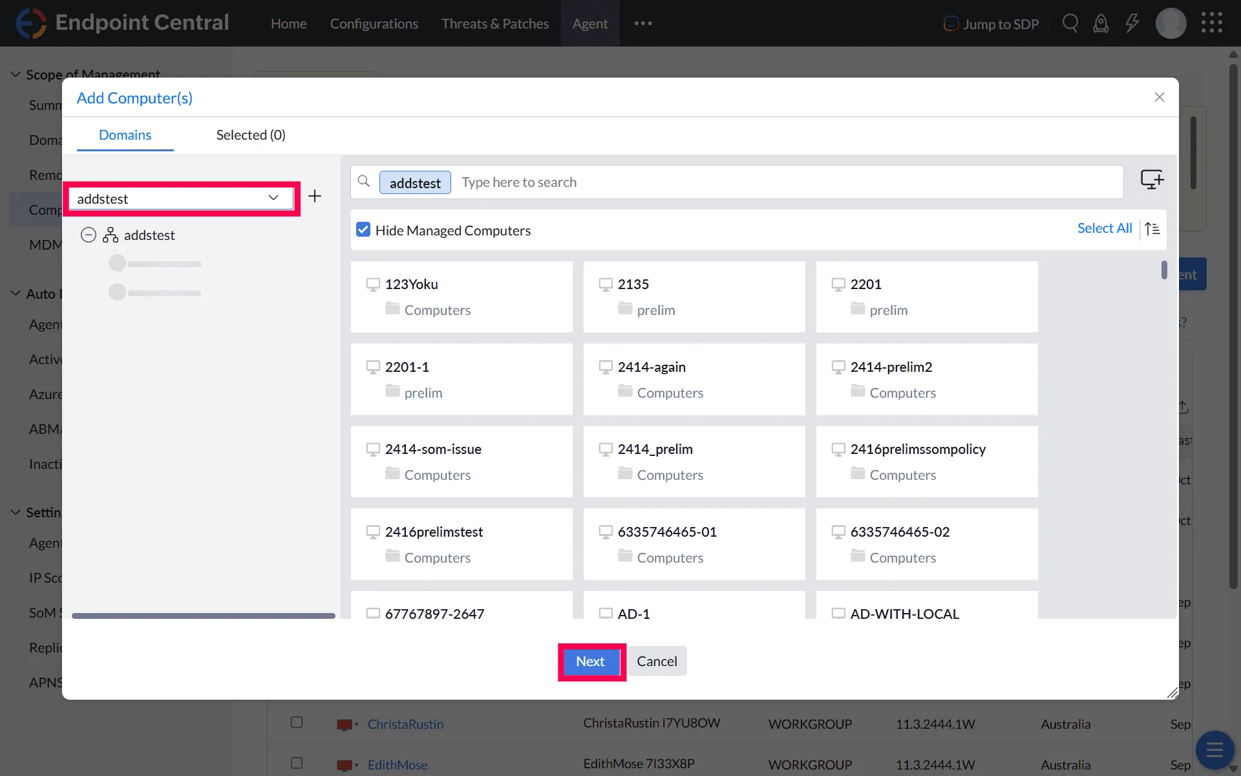Tick the checkbox for EdithMose row
Image resolution: width=1241 pixels, height=776 pixels.
click(297, 763)
